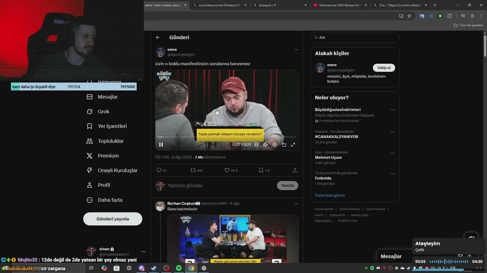Open the reply icon with 61 replies
Viewport: 487px width, 273px height.
(x=161, y=170)
